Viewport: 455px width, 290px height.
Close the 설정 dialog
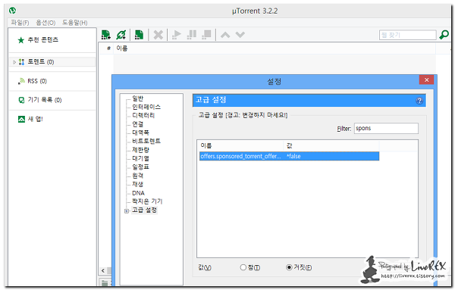(x=426, y=80)
